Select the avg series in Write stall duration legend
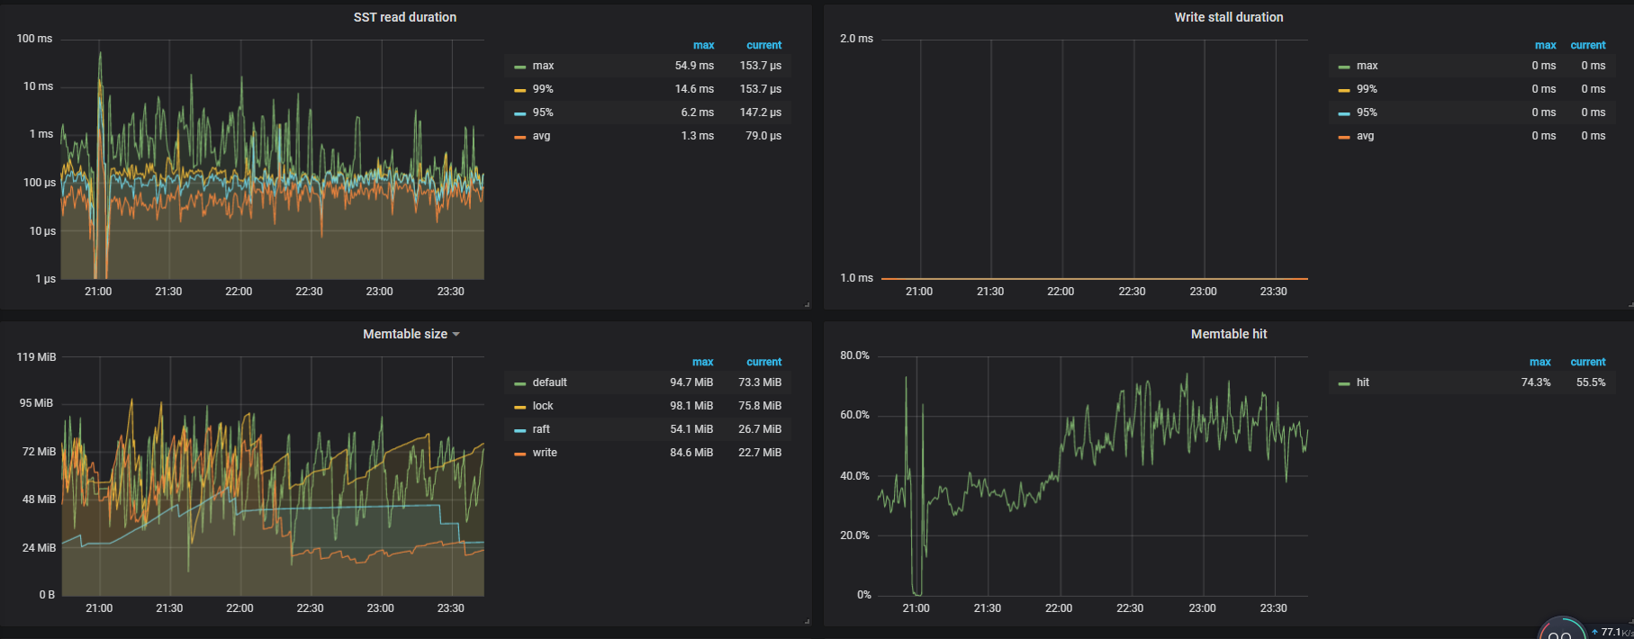1634x639 pixels. pyautogui.click(x=1365, y=136)
